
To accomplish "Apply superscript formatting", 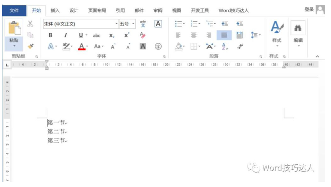I will [x=127, y=35].
